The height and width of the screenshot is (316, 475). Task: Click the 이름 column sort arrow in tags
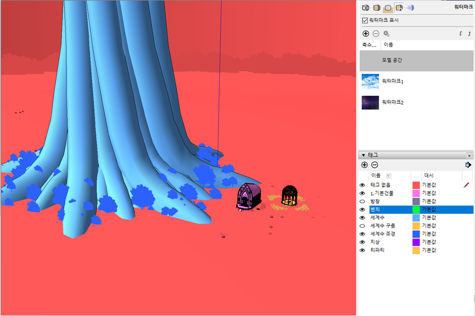click(x=389, y=176)
